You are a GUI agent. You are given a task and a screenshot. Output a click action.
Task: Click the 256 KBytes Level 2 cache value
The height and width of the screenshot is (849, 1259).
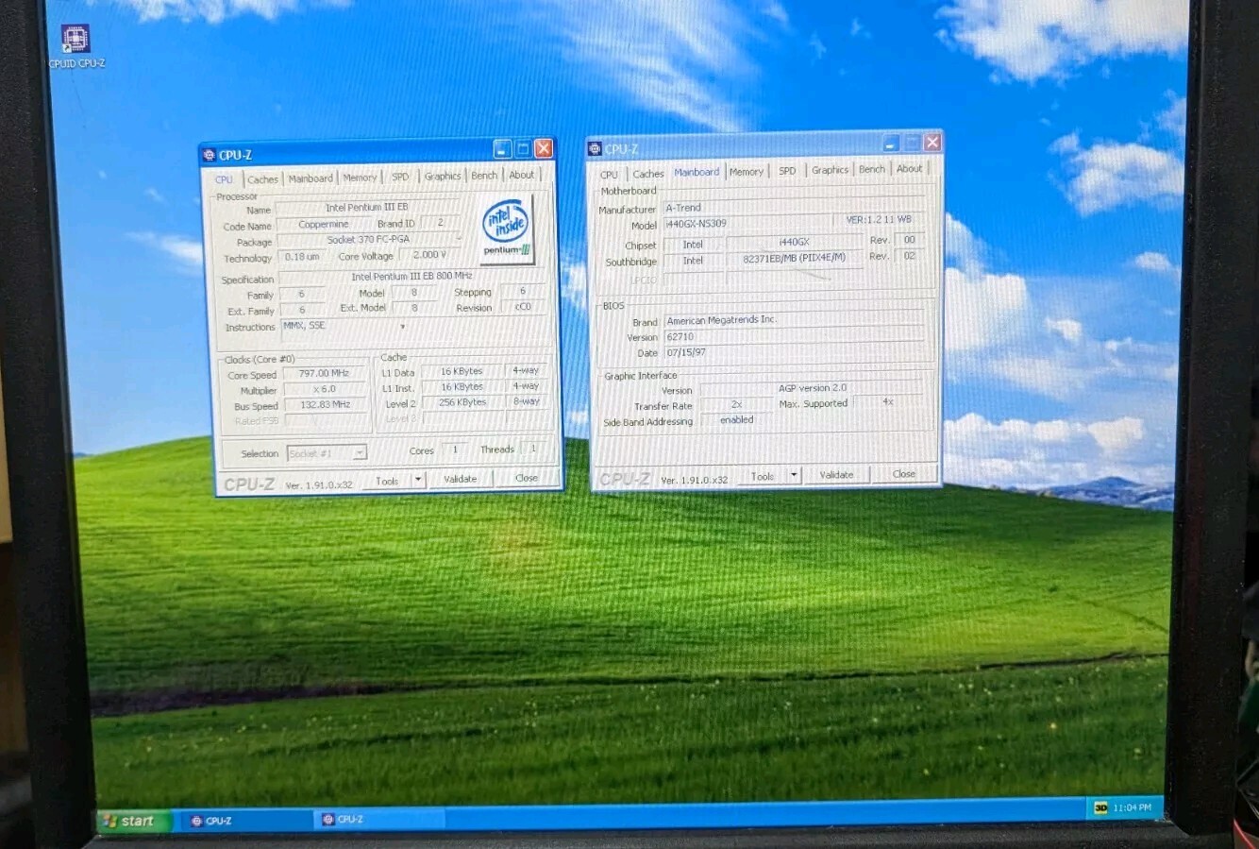462,402
